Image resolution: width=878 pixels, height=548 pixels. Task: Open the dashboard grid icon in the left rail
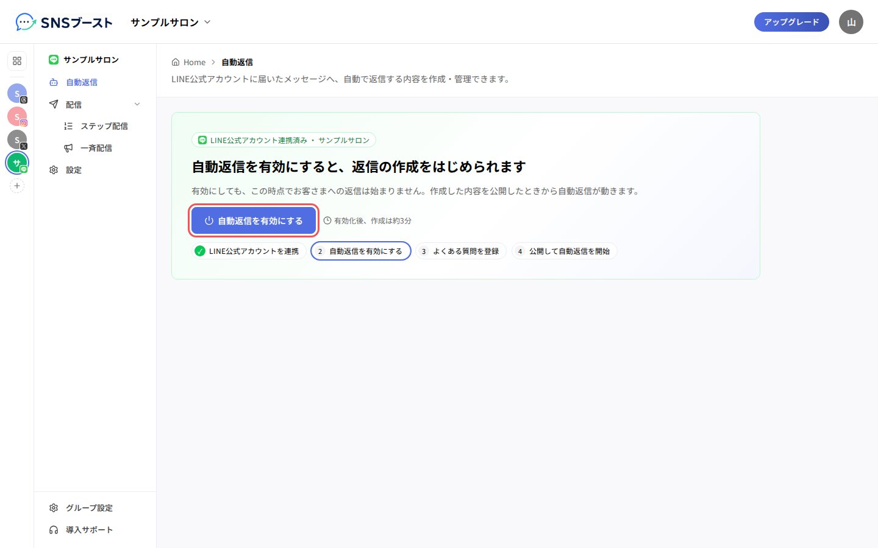click(17, 61)
